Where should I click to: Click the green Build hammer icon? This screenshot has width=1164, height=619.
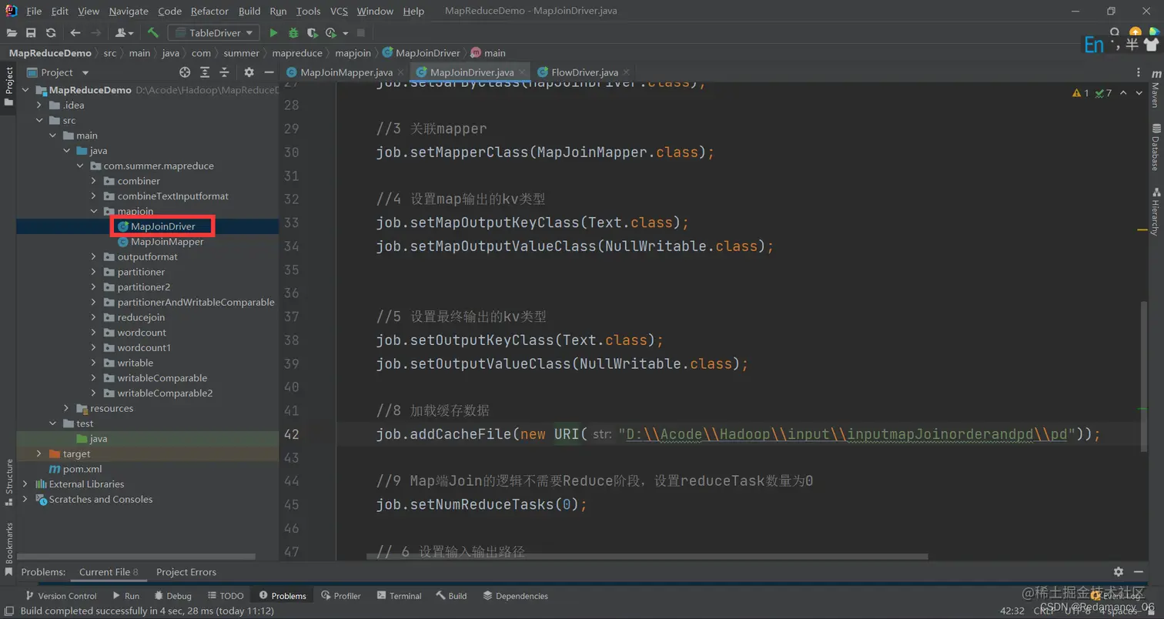153,32
